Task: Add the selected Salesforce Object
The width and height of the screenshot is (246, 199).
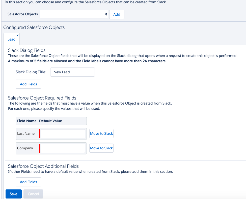Action: (x=117, y=14)
